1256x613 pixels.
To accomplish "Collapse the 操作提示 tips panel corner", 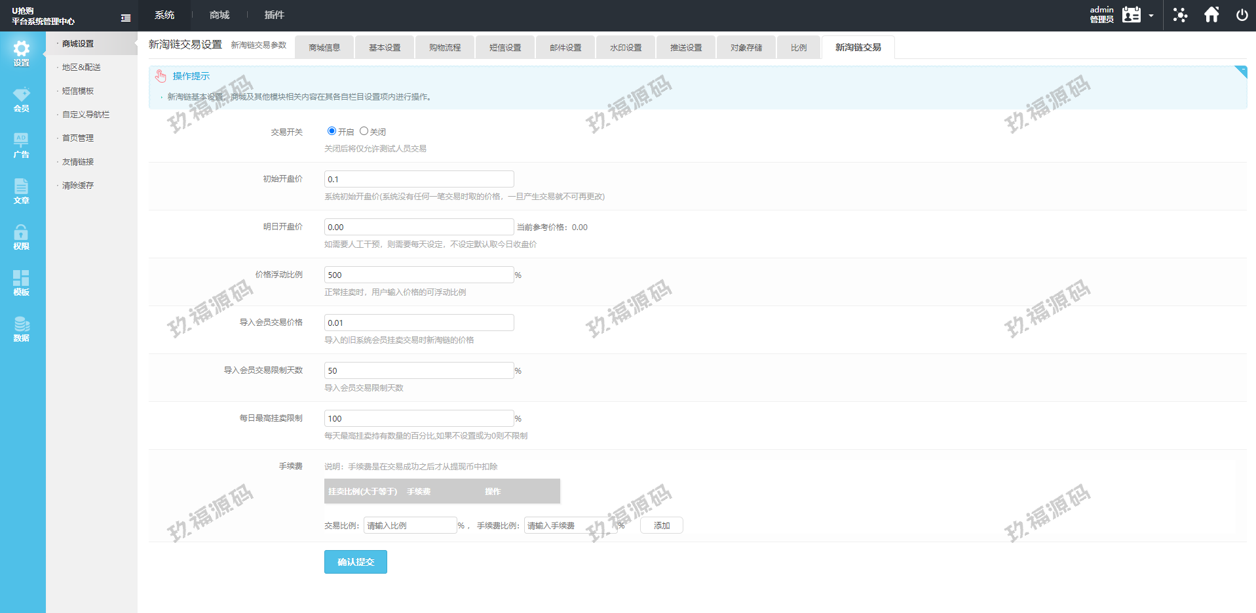I will click(x=1241, y=71).
